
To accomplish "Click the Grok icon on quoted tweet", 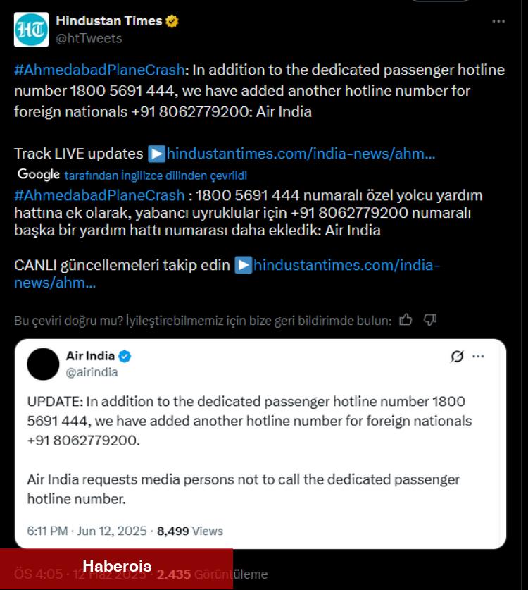I will point(457,356).
